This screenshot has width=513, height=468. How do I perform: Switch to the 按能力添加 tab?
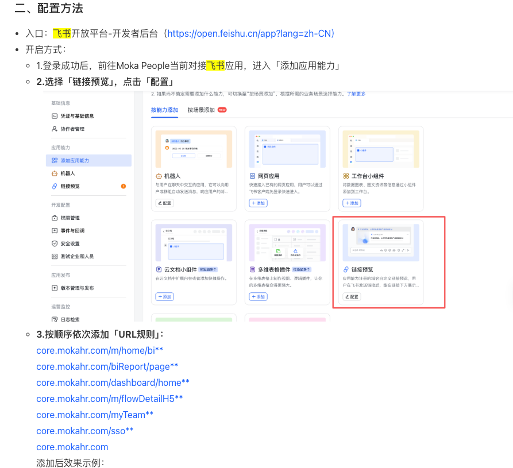click(164, 110)
